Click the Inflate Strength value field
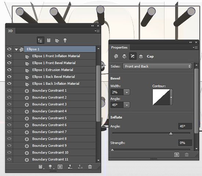Viewport: 202px width, 176px height. point(185,143)
